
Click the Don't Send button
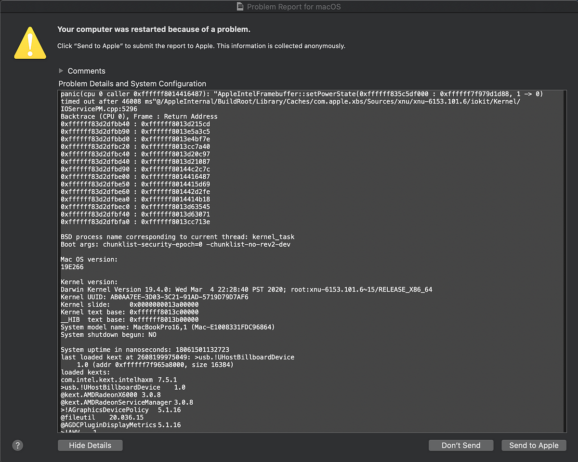click(x=461, y=445)
